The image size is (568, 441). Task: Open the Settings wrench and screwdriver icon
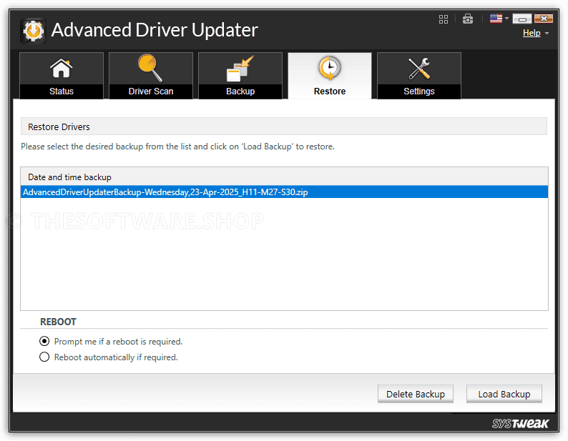tap(419, 68)
